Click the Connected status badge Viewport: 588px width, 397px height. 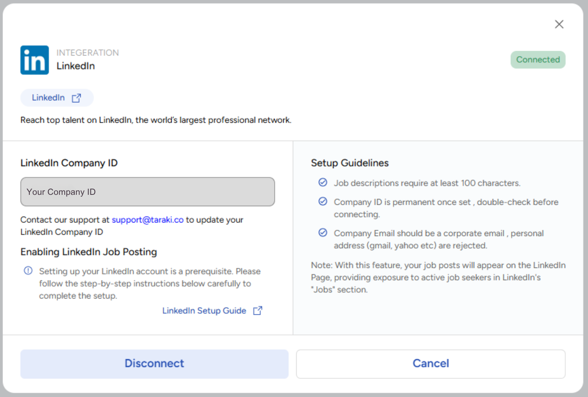click(x=538, y=60)
